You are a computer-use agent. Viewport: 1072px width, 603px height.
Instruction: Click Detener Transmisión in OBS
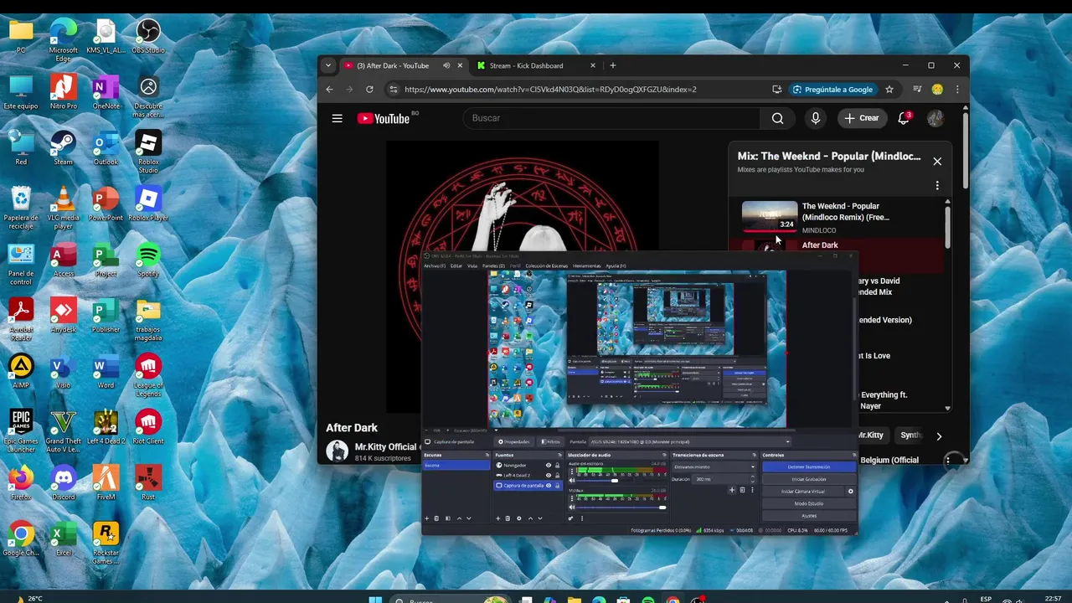click(809, 466)
